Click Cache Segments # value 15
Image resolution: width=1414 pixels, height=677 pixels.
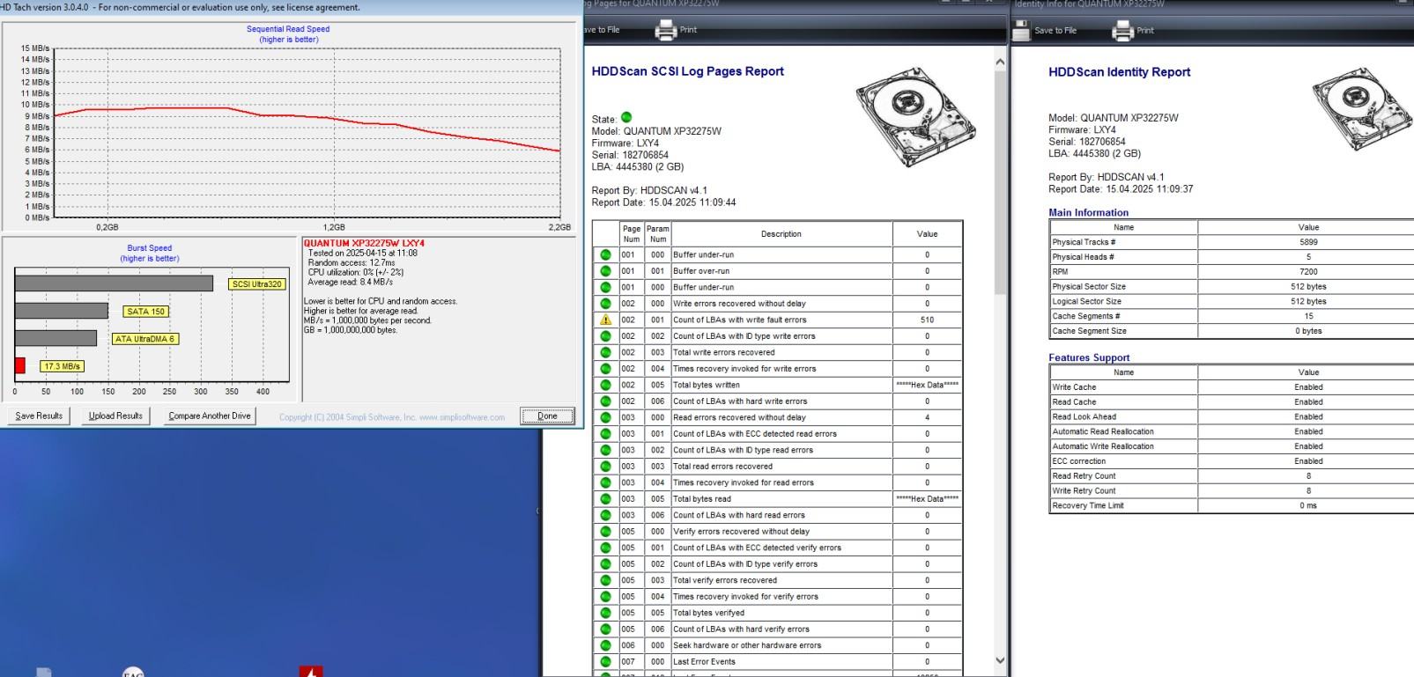pos(1308,316)
